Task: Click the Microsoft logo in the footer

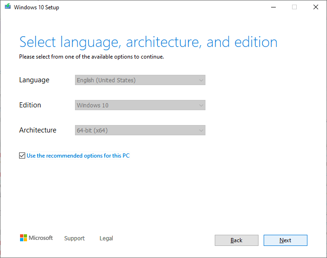Action: tap(36, 238)
